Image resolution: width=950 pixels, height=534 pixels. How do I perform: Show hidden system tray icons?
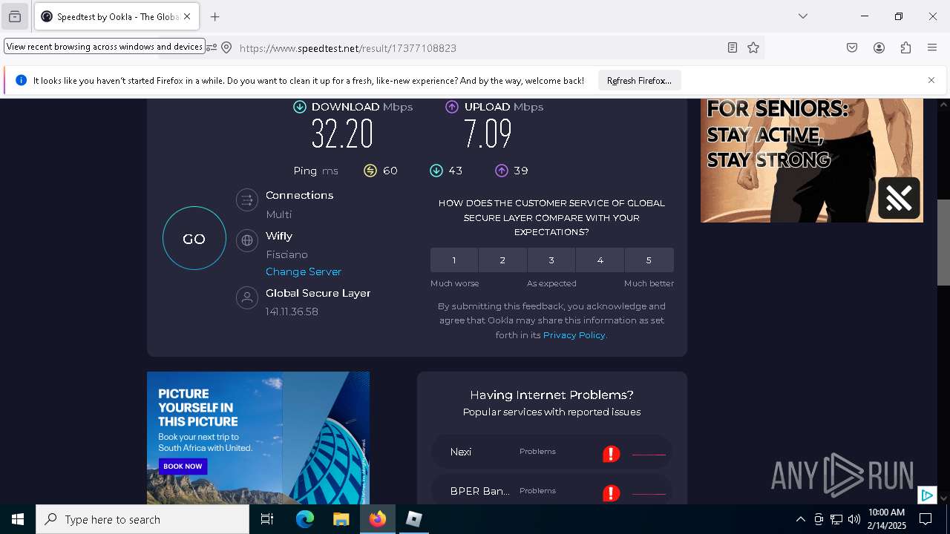pos(800,519)
